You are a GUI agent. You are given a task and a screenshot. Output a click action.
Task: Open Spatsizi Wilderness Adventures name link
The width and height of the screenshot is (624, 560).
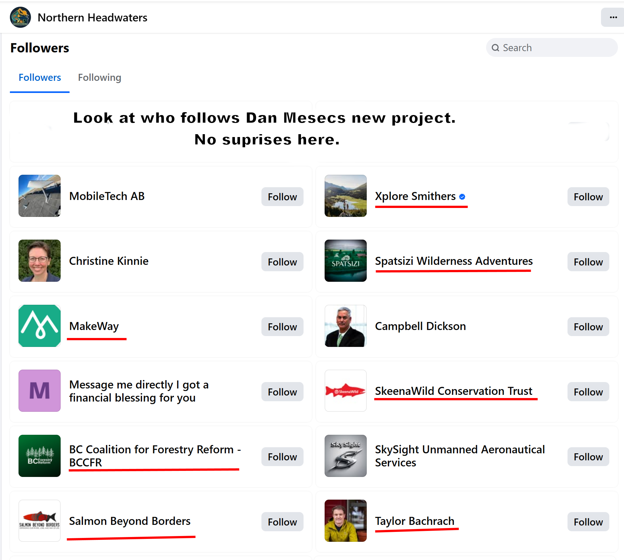(454, 261)
